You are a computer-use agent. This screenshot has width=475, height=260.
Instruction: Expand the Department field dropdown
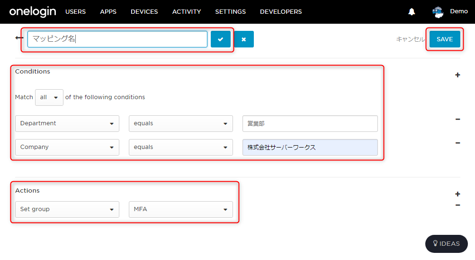67,123
